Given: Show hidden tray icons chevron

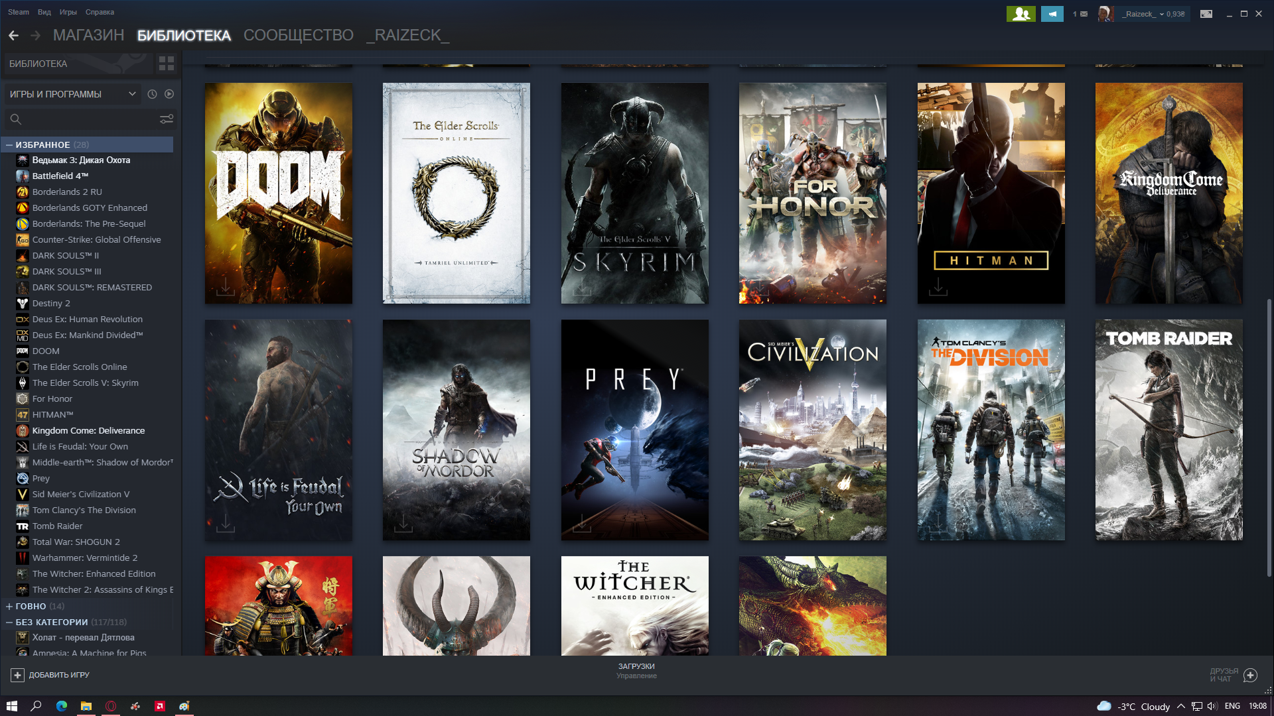Looking at the screenshot, I should [1181, 706].
